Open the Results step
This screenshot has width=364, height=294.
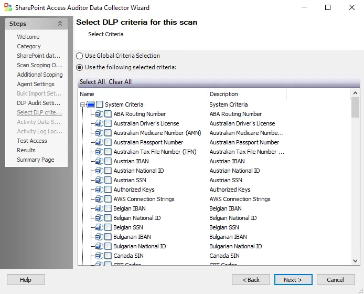click(x=26, y=150)
